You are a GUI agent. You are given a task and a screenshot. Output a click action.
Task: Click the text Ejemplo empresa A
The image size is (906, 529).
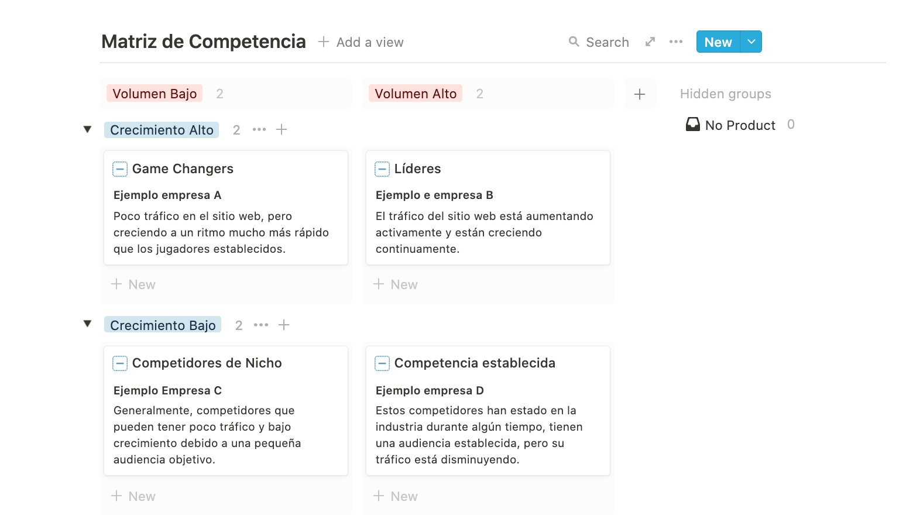click(x=167, y=195)
